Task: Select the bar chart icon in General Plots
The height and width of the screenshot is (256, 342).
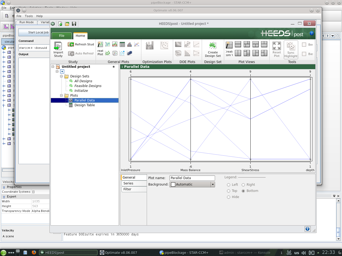Action: click(130, 44)
